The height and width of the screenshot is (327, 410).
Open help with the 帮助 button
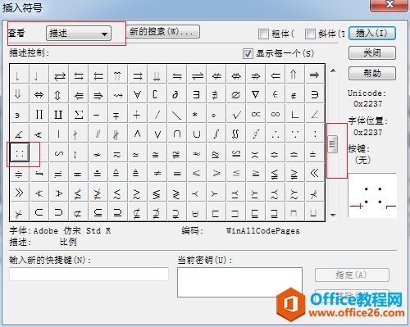click(x=372, y=73)
